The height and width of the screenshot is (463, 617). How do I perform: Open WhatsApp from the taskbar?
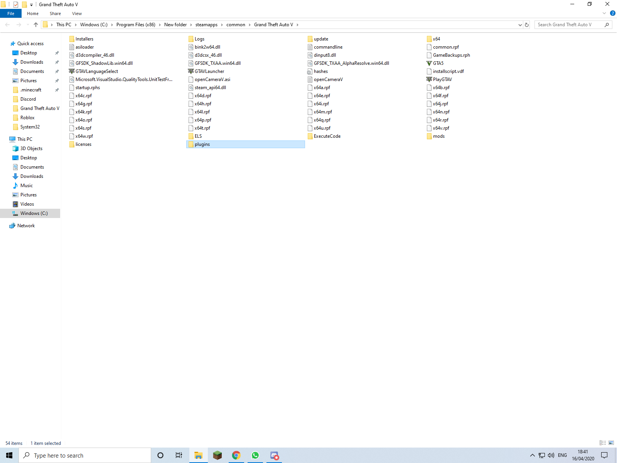coord(255,455)
